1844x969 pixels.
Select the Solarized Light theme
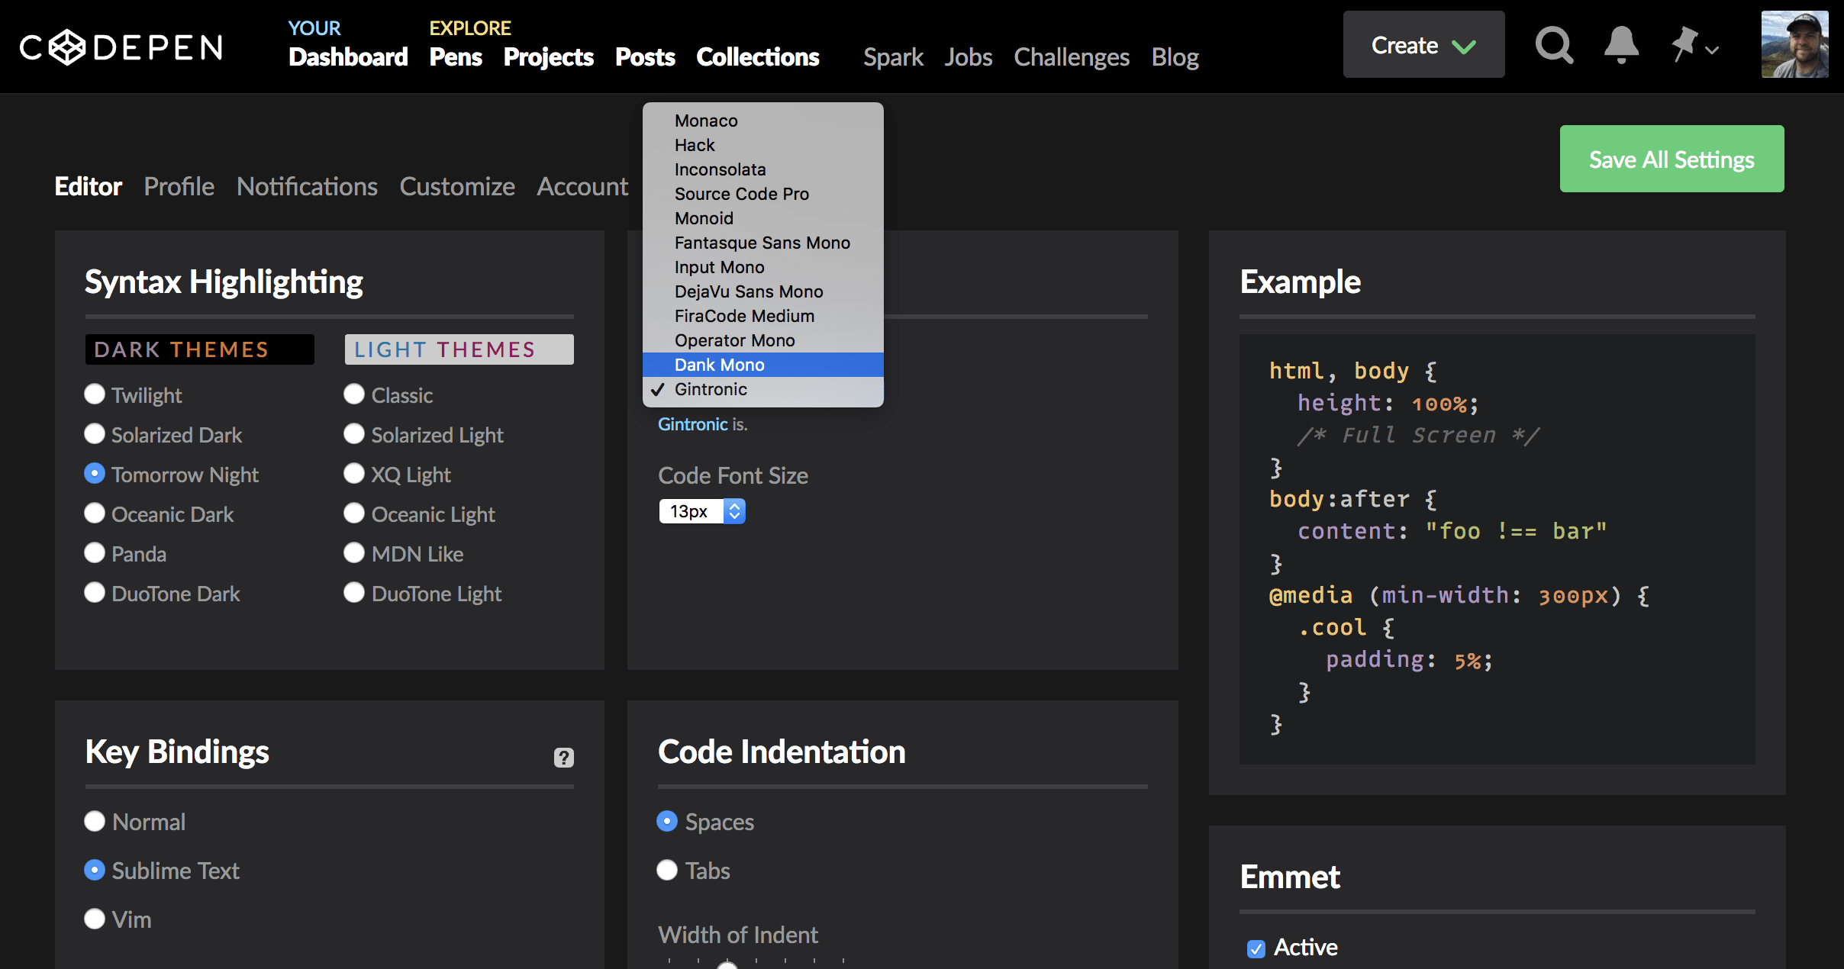pos(354,434)
